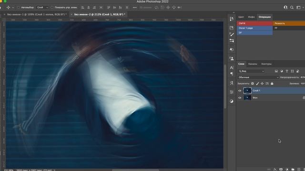The height and width of the screenshot is (171, 305).
Task: Expand the collapsed panel dock arrows
Action: click(x=234, y=13)
